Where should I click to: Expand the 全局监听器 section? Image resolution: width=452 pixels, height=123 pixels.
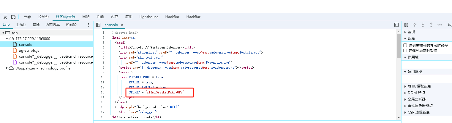coord(405,99)
